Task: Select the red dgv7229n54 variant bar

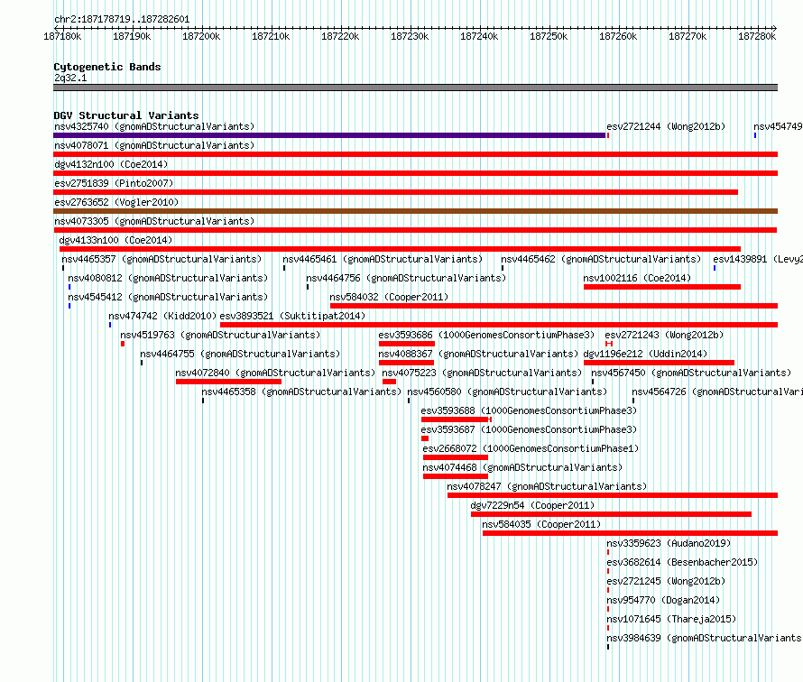Action: click(612, 514)
